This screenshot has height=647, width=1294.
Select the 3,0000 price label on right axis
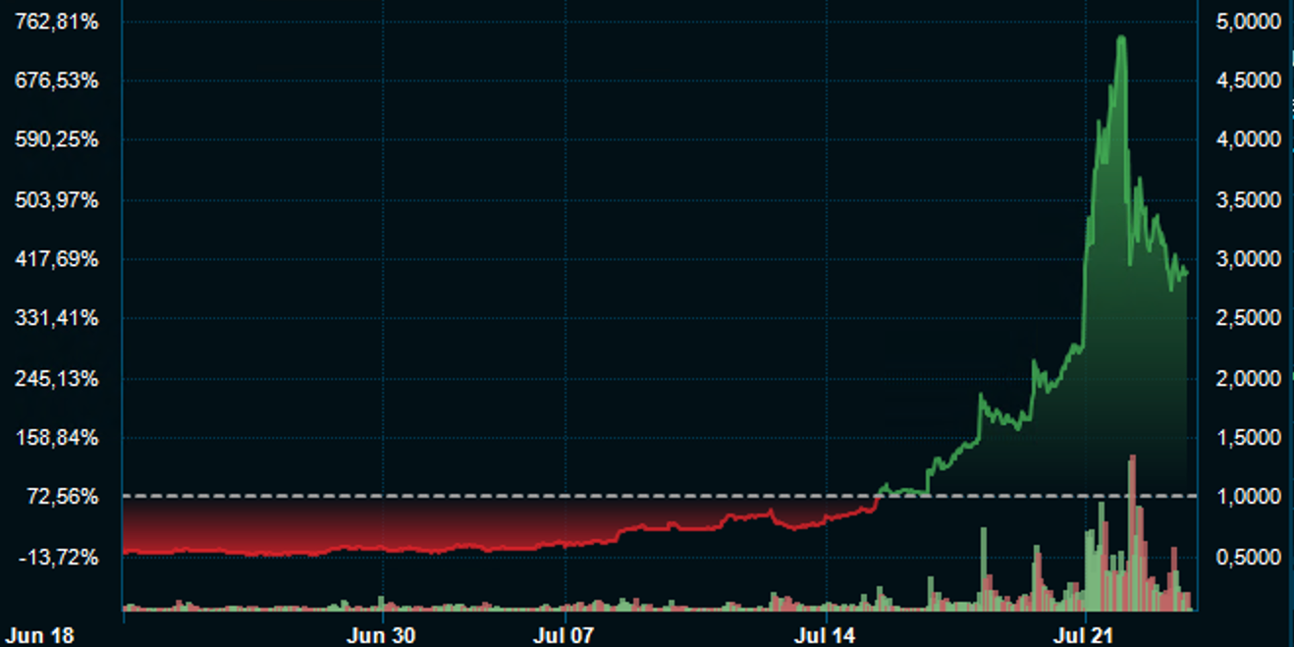pos(1248,259)
